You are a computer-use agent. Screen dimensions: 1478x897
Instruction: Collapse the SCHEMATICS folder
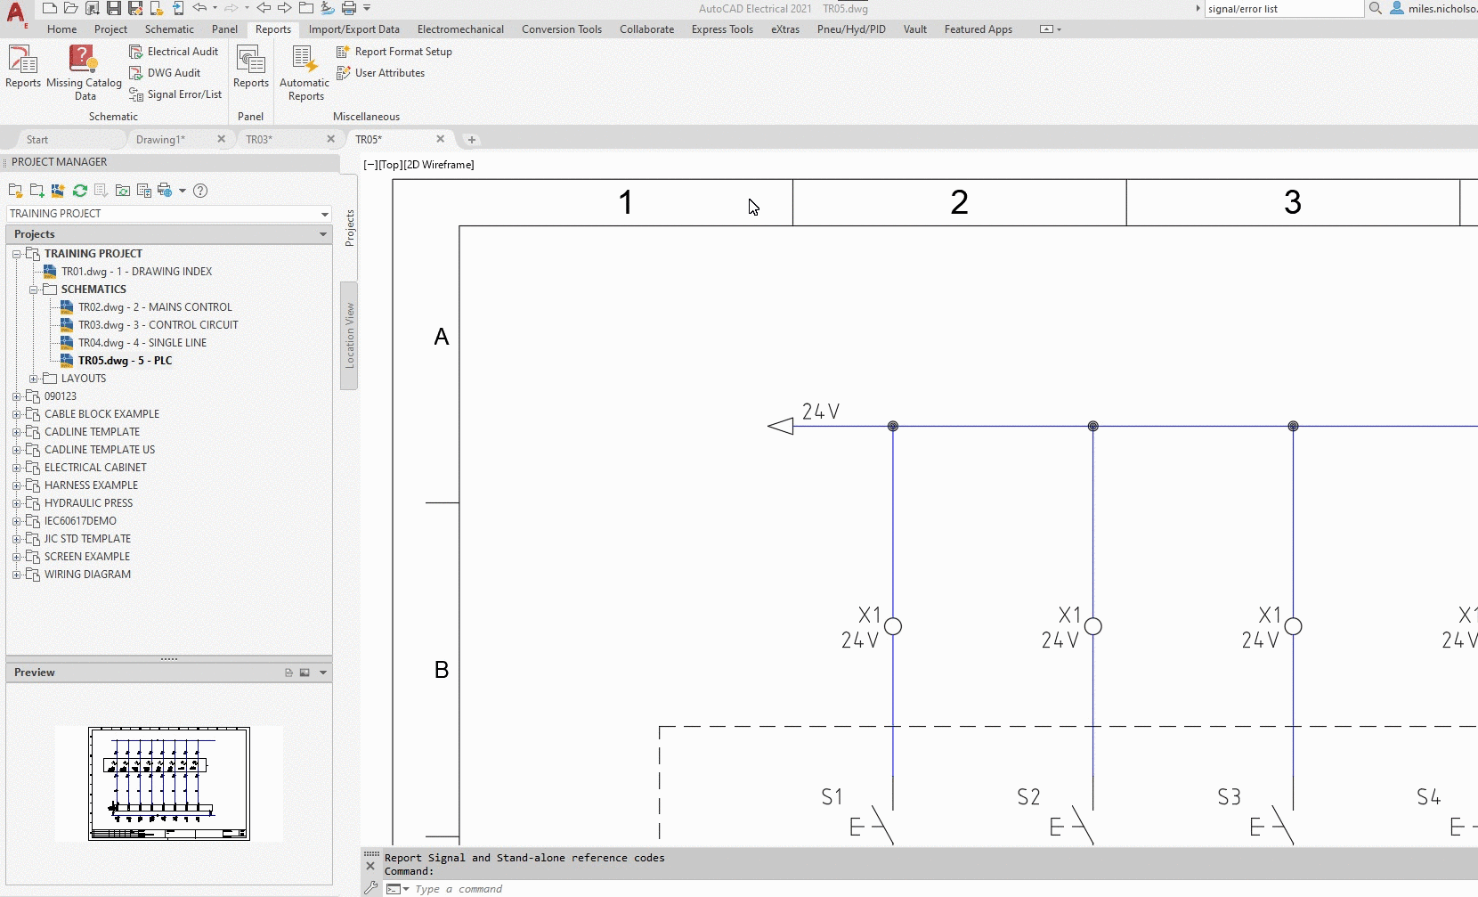click(x=33, y=289)
